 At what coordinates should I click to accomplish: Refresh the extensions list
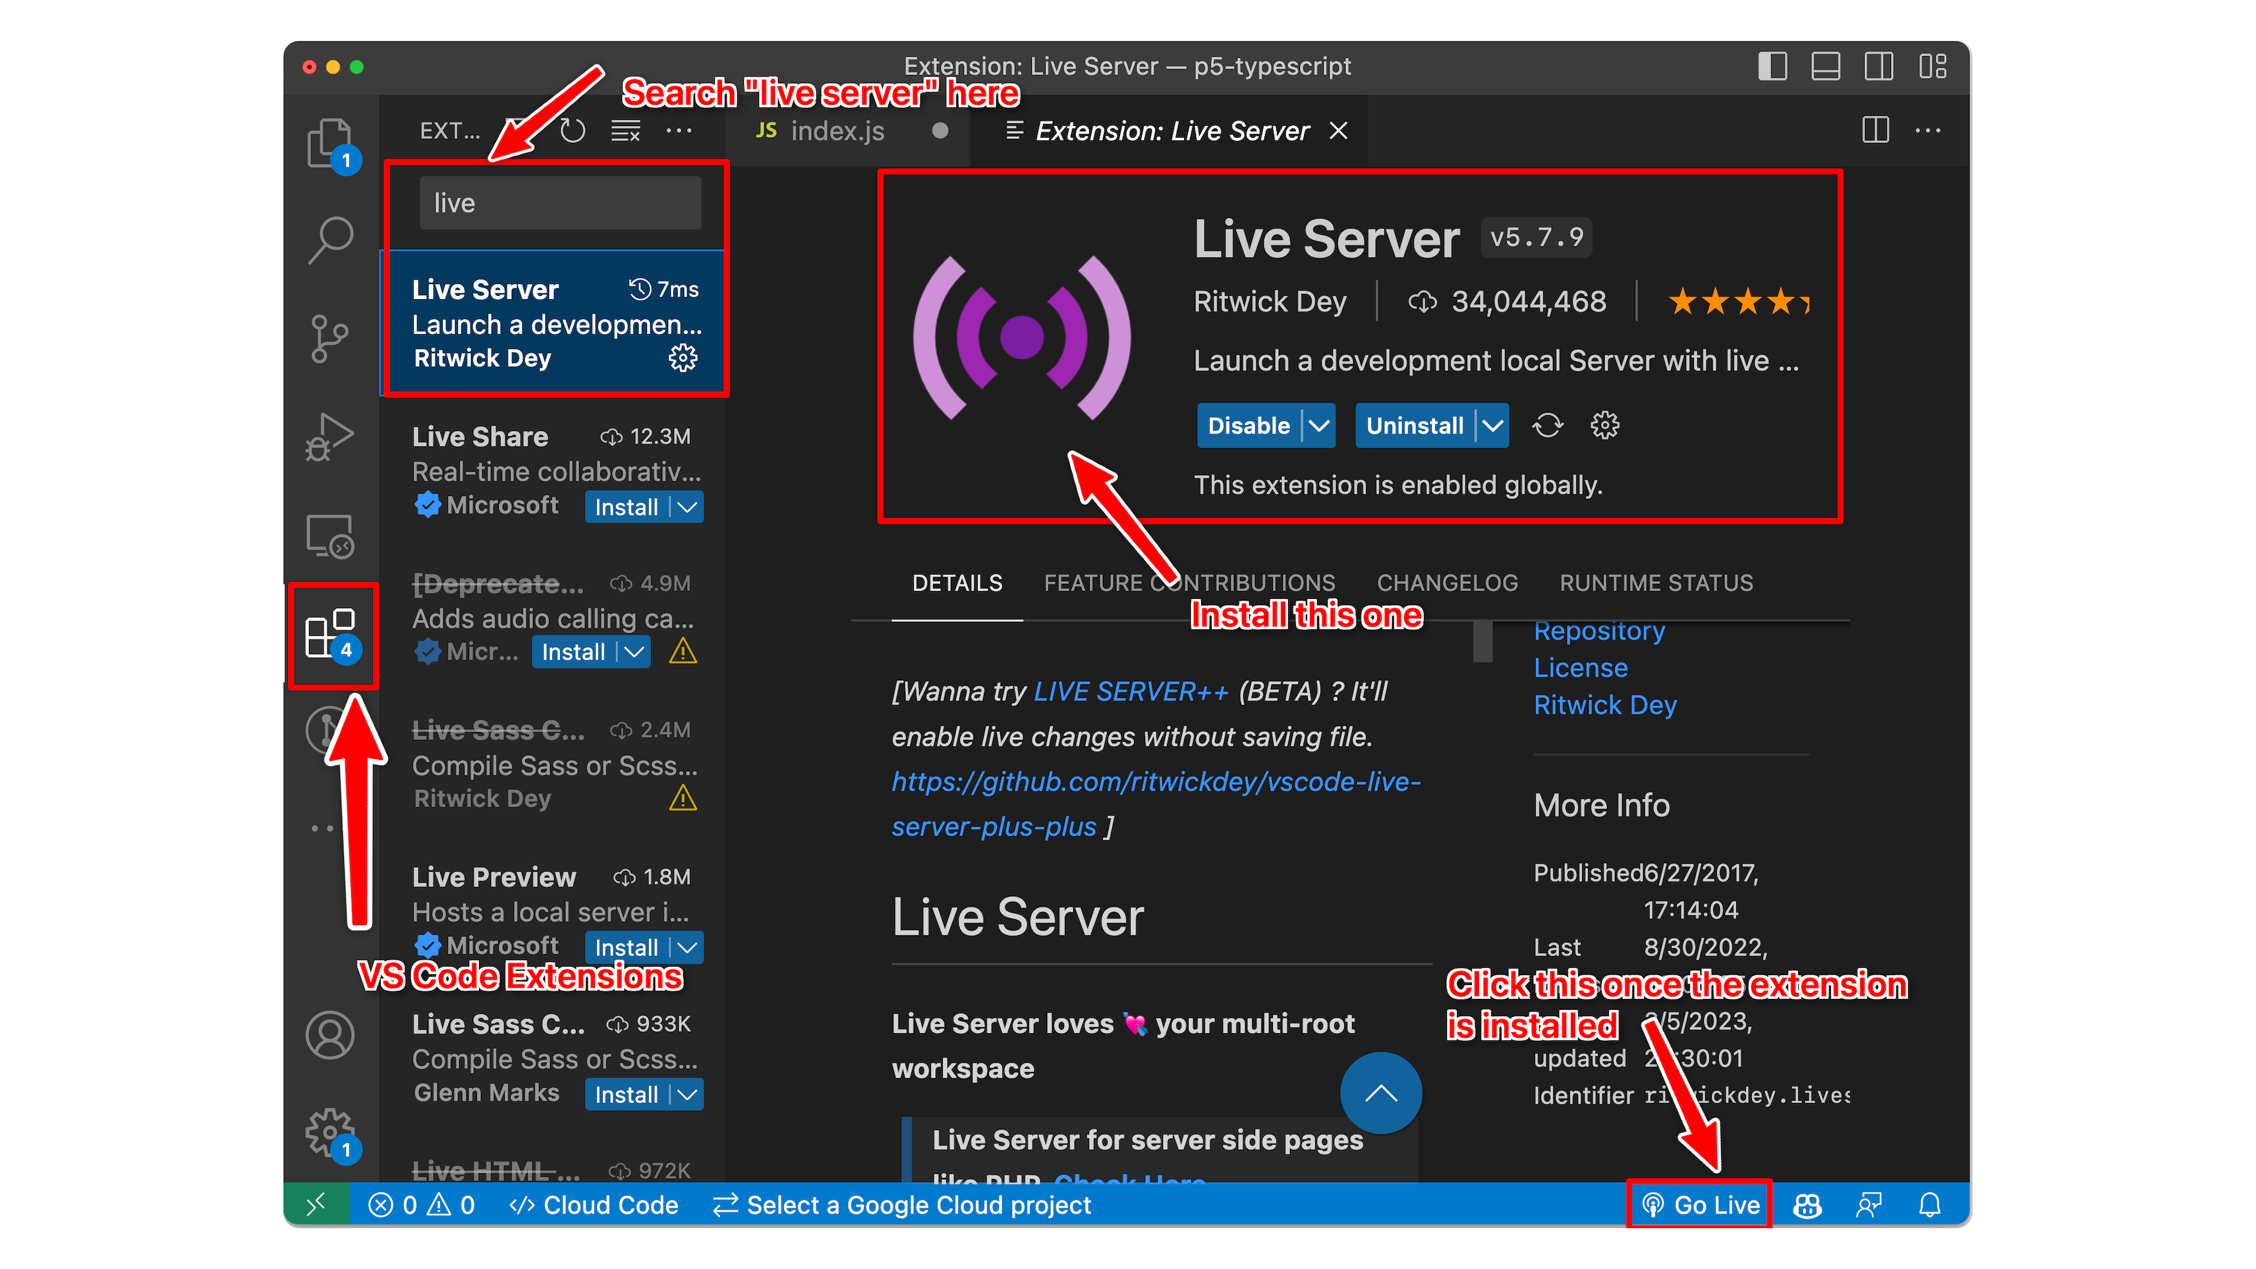[573, 131]
